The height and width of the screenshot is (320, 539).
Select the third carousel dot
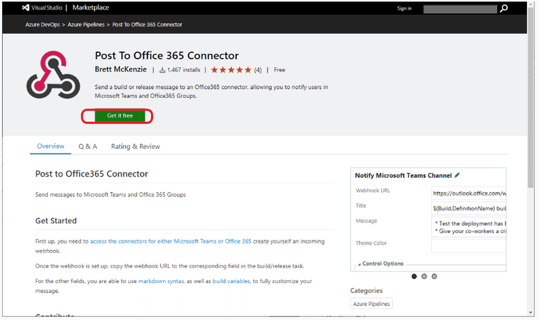pyautogui.click(x=434, y=276)
